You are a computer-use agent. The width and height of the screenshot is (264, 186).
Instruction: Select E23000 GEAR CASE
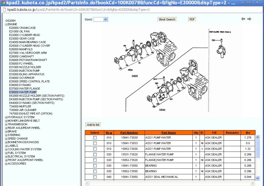point(22,39)
